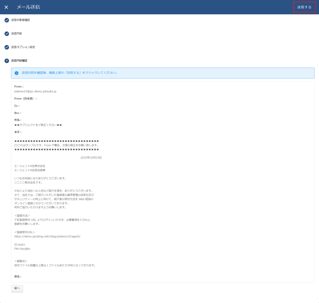Click the date 2025年10月23日 in the body
Viewport: 319px width, 303px height.
91,157
